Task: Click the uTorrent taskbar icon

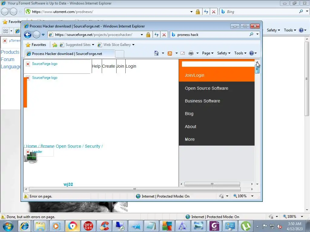Action: 246,226
